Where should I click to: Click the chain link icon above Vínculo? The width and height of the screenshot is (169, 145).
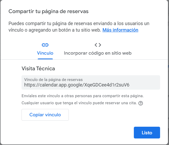[45, 45]
